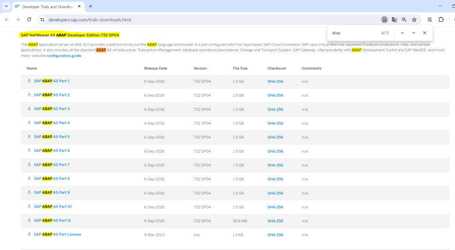Open SAP ABAP AS Part 4 link
The image size is (455, 250).
52,123
